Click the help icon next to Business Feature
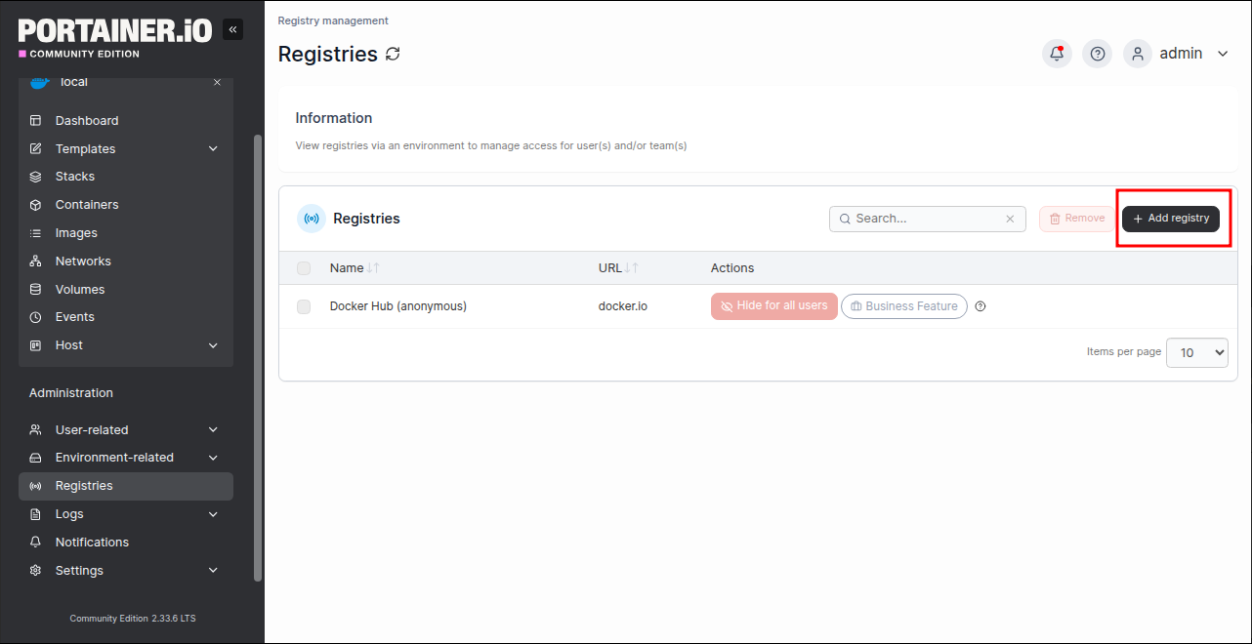Image resolution: width=1252 pixels, height=644 pixels. pos(981,306)
